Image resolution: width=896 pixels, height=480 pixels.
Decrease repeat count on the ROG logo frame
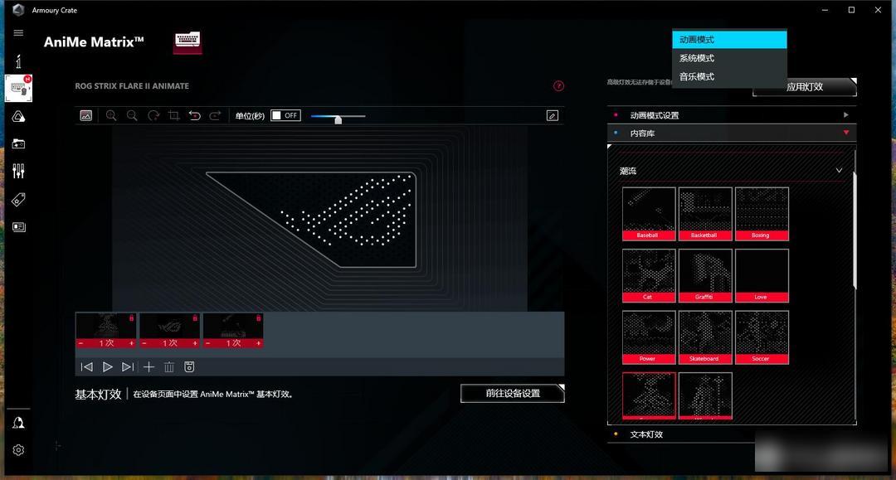pyautogui.click(x=144, y=343)
